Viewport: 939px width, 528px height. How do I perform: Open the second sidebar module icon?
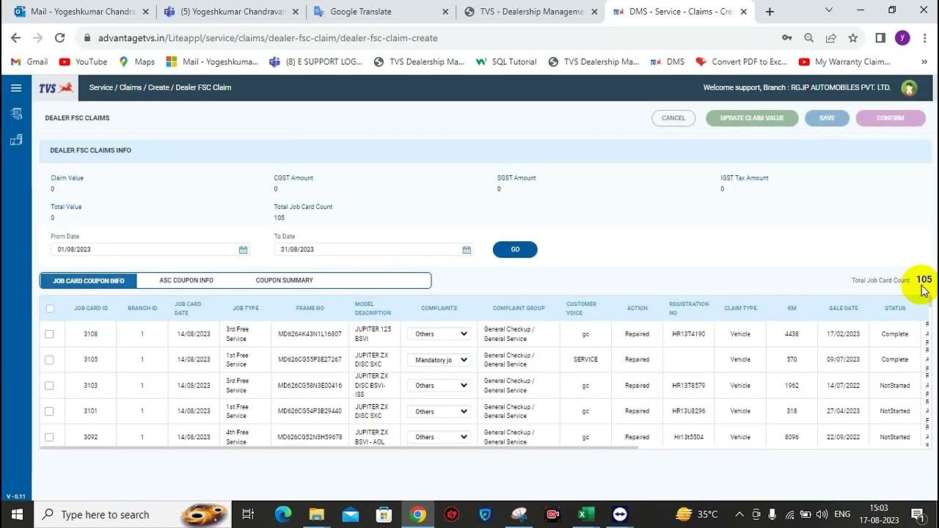16,139
